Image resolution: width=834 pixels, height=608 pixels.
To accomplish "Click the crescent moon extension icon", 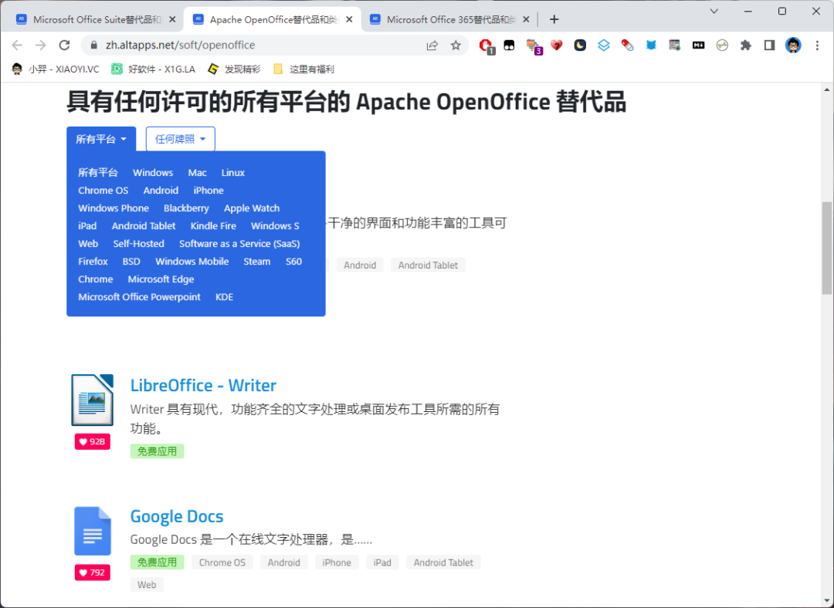I will pos(580,46).
